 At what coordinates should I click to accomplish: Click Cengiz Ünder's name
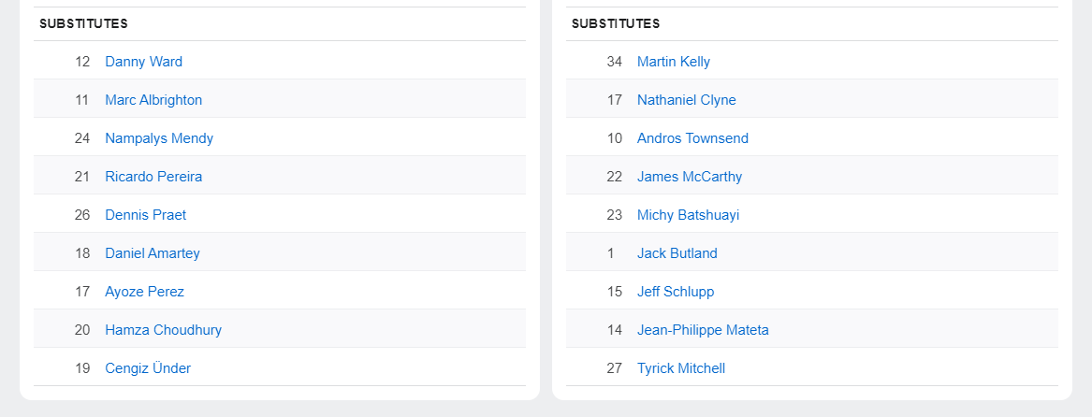(148, 368)
